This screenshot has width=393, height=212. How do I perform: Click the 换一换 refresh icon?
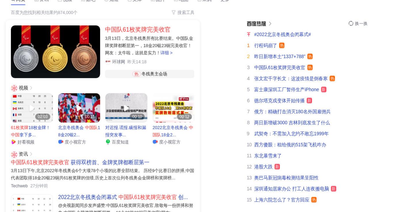pyautogui.click(x=351, y=24)
